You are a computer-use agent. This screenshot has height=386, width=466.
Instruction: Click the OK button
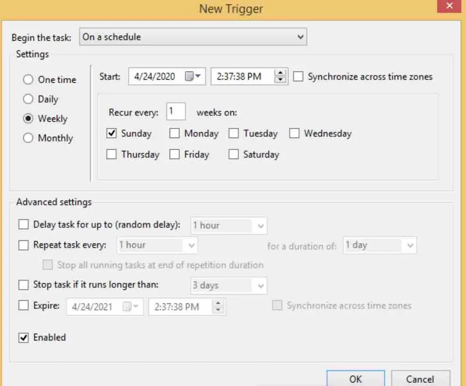(x=356, y=378)
